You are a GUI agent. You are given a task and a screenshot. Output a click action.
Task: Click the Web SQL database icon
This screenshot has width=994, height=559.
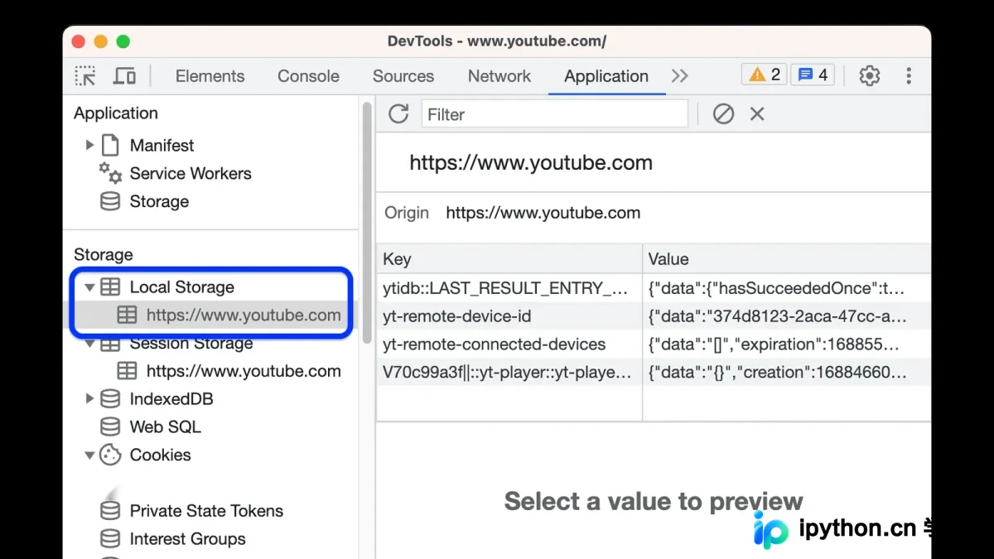point(110,426)
